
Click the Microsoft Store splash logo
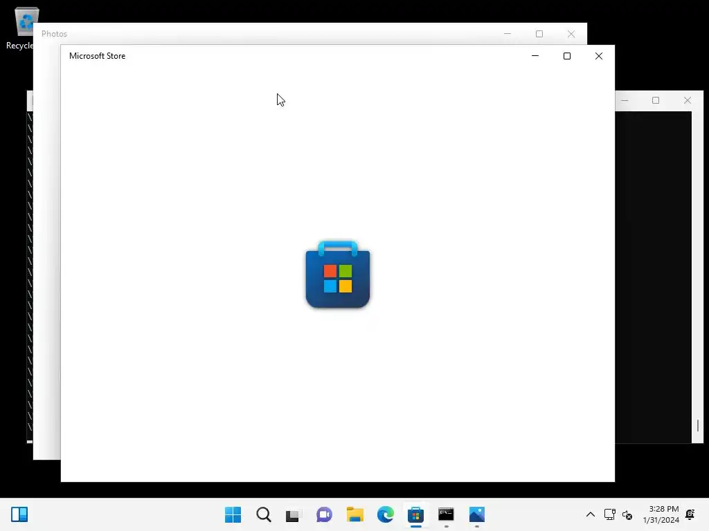(338, 274)
